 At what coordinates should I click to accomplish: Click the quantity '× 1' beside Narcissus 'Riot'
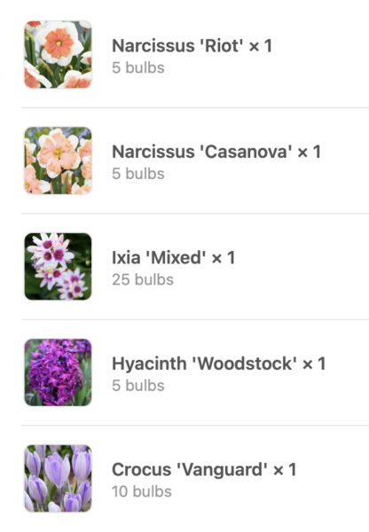point(261,46)
